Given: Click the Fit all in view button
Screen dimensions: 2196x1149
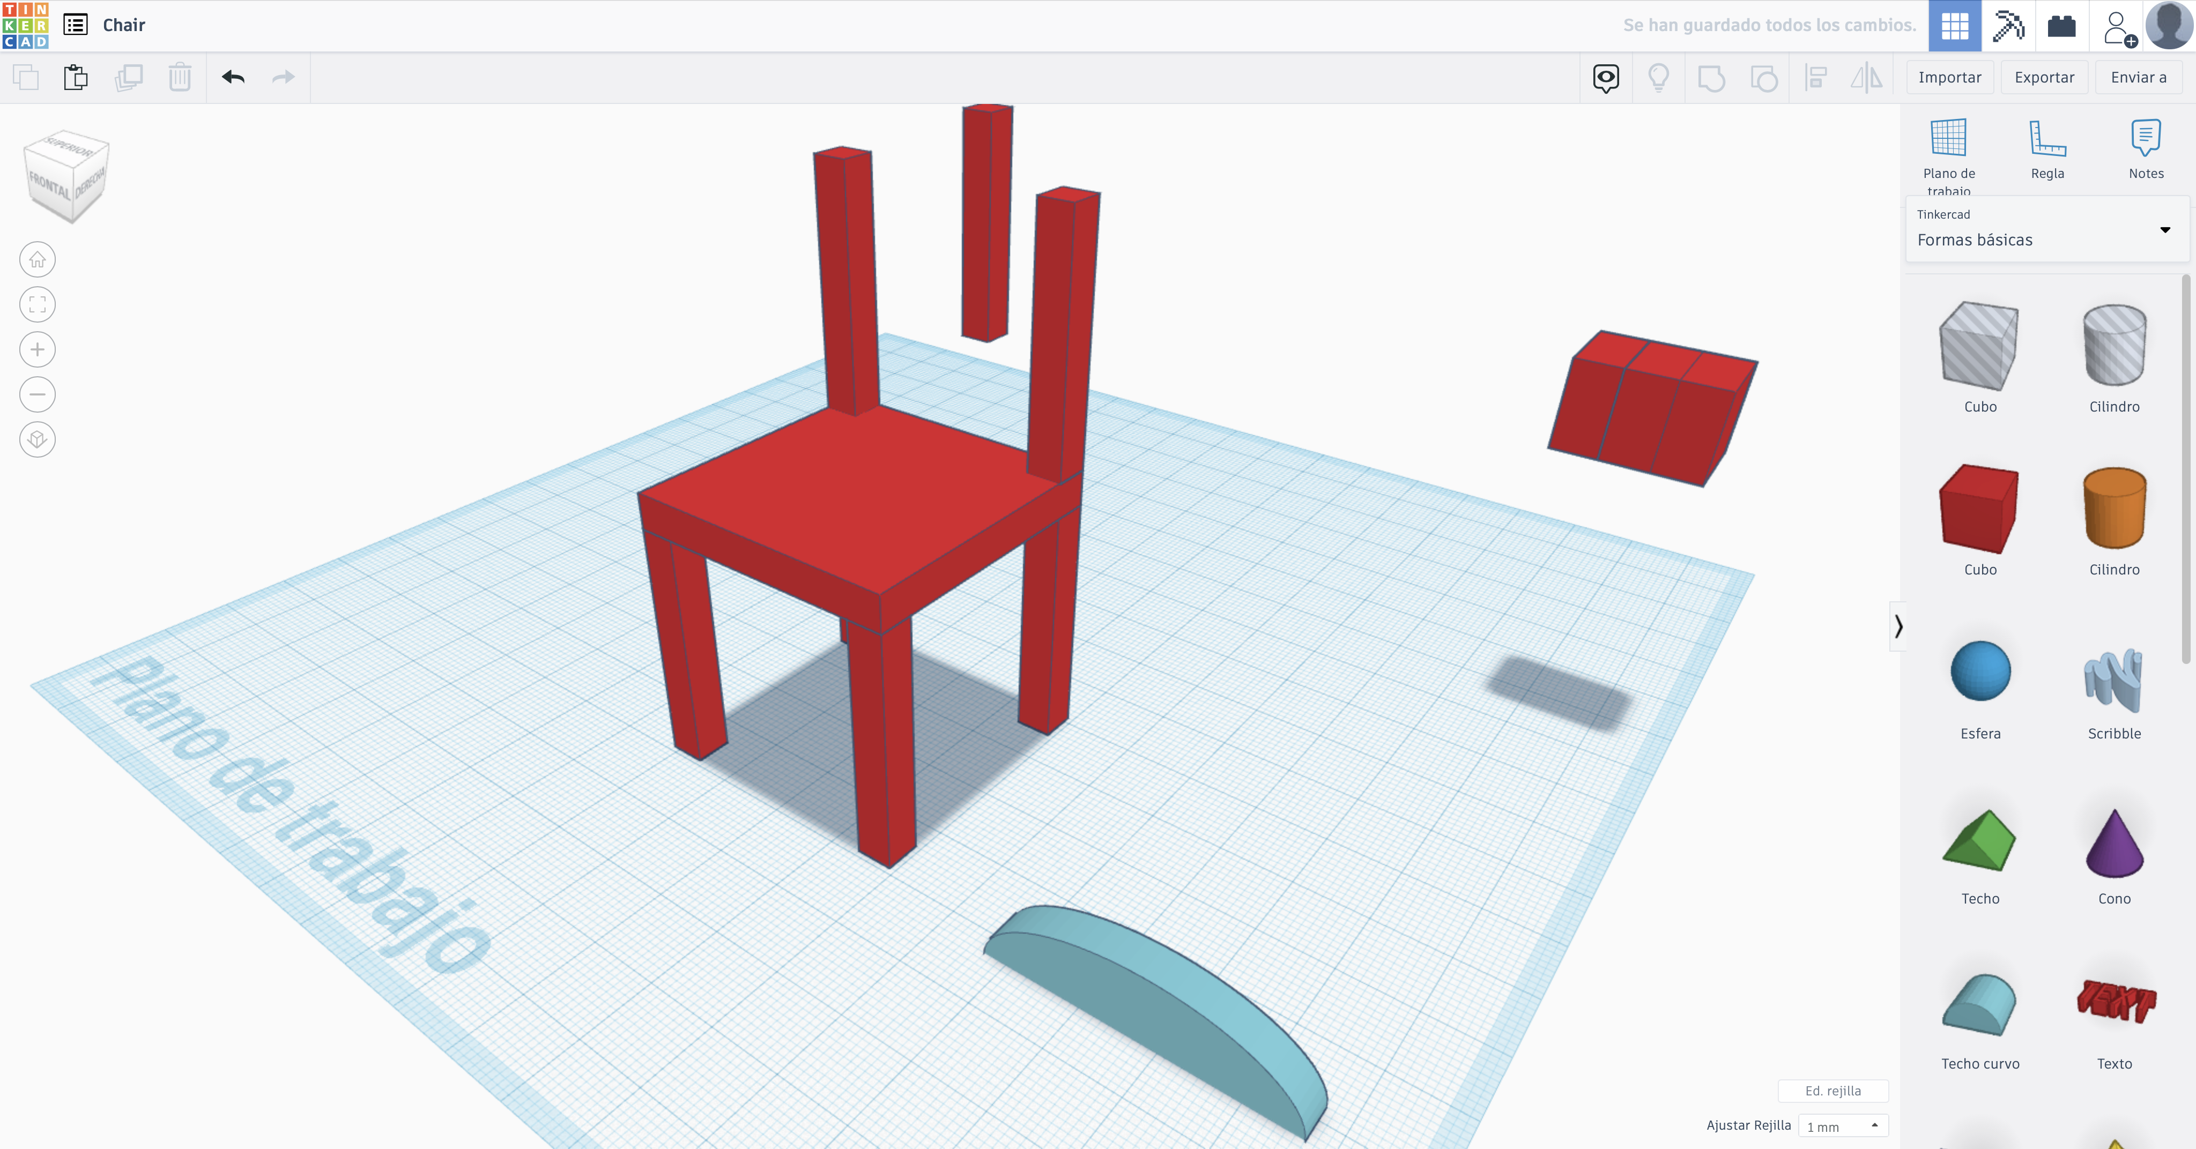Looking at the screenshot, I should click(x=38, y=304).
